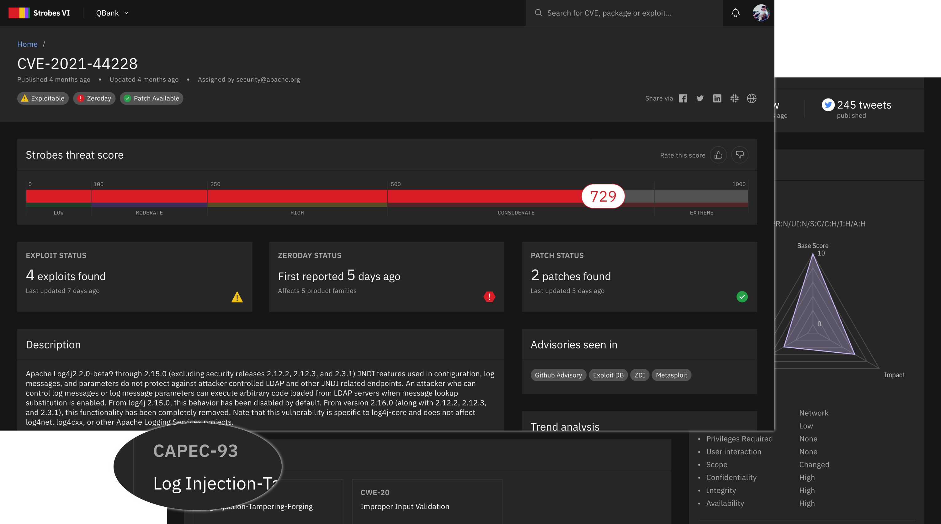Click the Zeroday tag
Image resolution: width=941 pixels, height=524 pixels.
(94, 98)
